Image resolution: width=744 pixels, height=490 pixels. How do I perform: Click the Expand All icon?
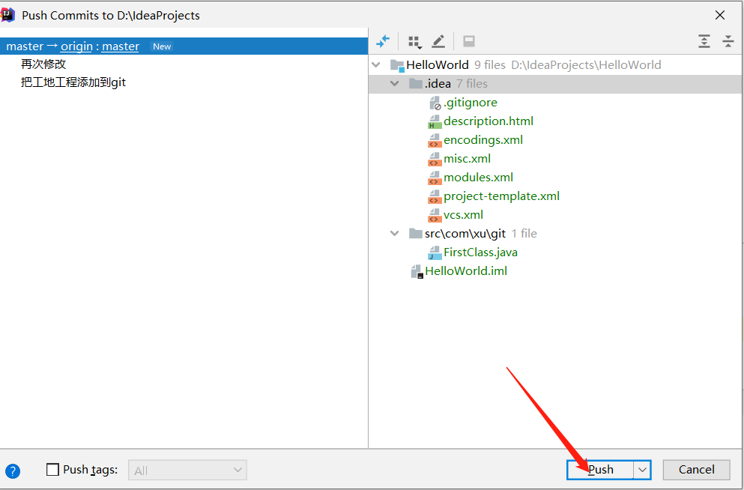[x=704, y=41]
